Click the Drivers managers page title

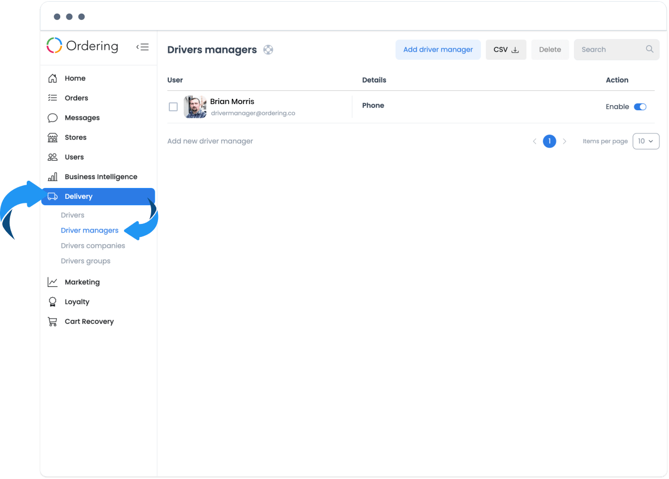click(x=212, y=50)
